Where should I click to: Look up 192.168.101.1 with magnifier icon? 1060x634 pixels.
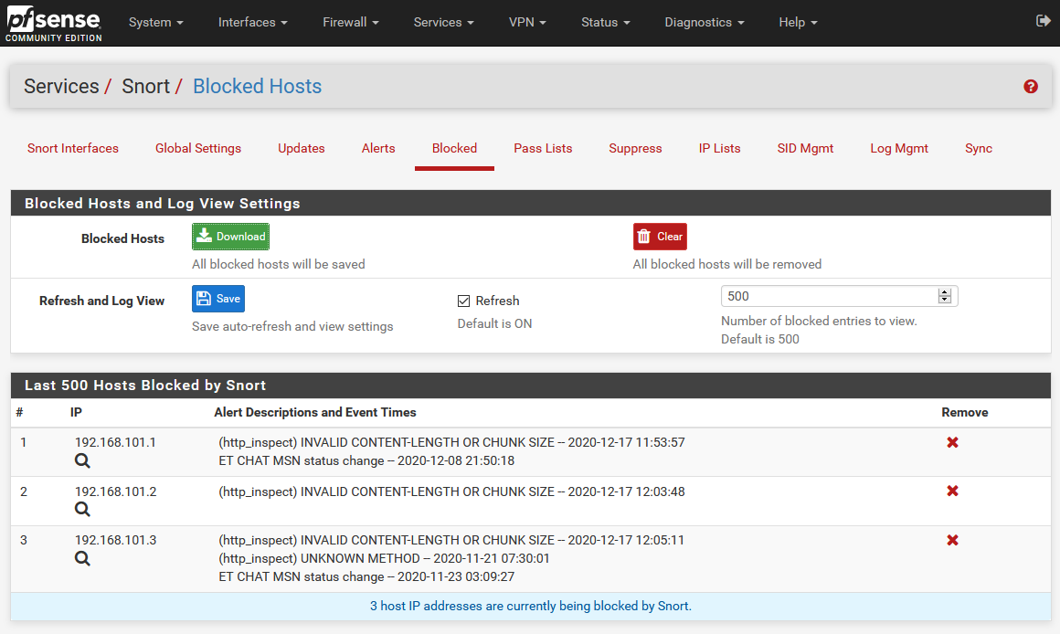(x=82, y=461)
